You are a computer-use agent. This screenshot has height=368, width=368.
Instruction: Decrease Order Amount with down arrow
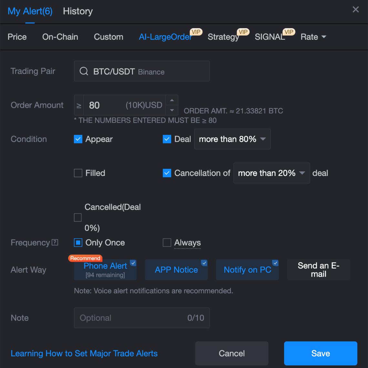pos(172,111)
